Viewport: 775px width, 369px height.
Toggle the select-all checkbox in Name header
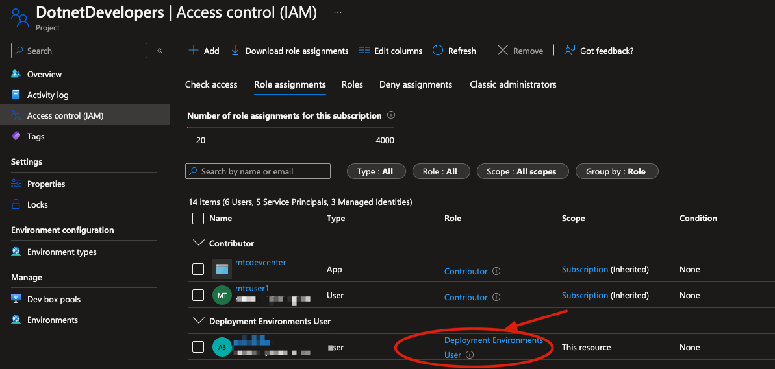198,219
